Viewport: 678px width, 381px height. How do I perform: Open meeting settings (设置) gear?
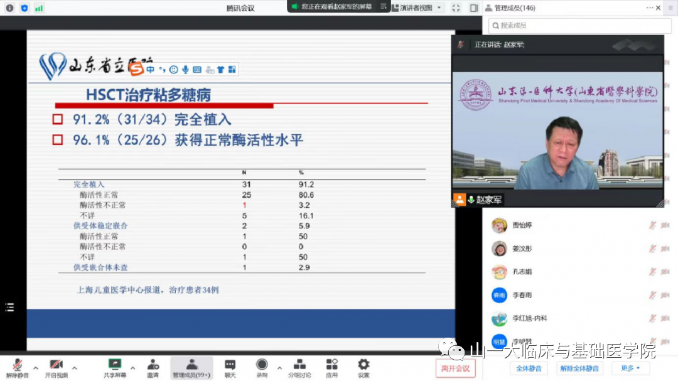tap(363, 366)
